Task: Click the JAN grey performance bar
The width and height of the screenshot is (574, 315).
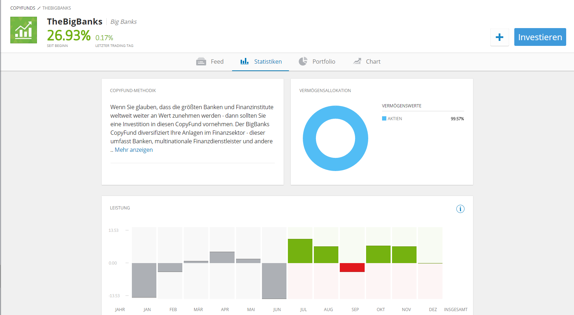Action: click(144, 280)
